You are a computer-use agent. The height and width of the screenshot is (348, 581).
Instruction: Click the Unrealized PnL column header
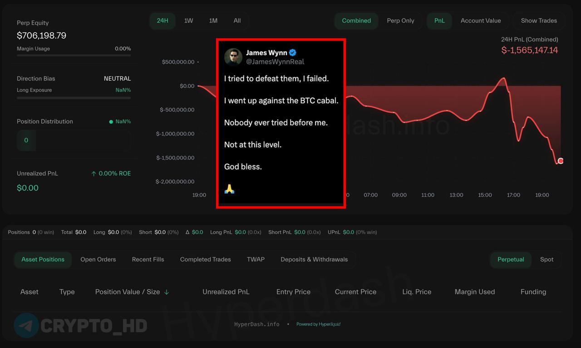(226, 292)
